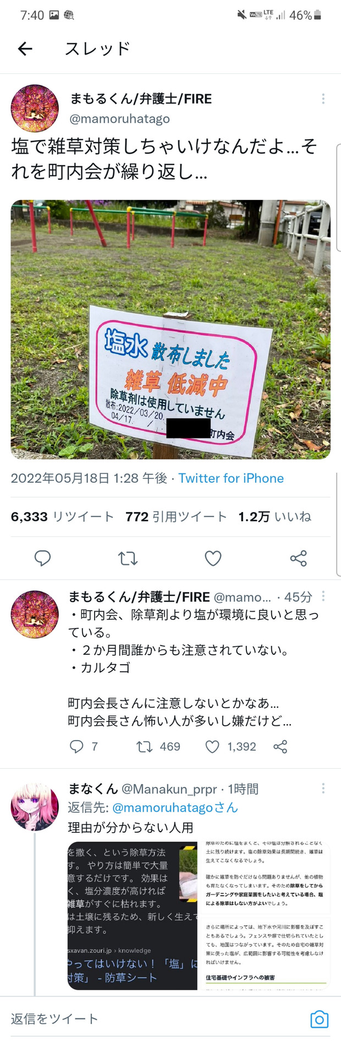The width and height of the screenshot is (341, 1041).
Task: Open the three-dot menu on the main tweet
Action: click(323, 99)
